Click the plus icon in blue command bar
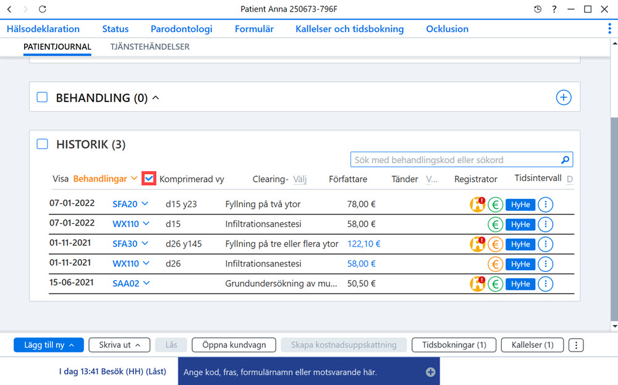Screen dimensions: 618x385 [430, 371]
